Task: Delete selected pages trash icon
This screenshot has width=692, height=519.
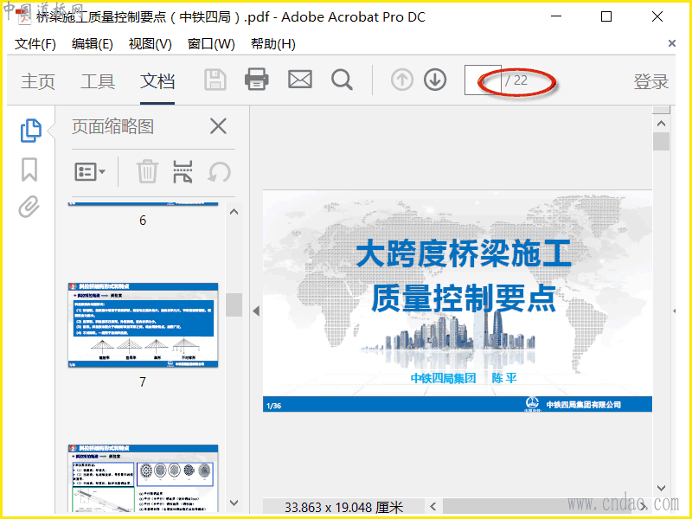Action: point(147,171)
